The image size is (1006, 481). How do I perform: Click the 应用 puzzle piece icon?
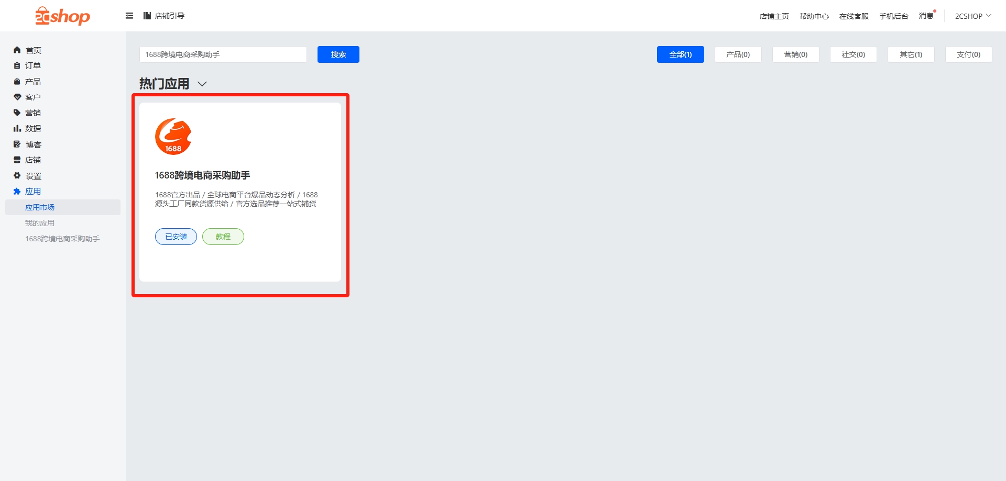[17, 192]
